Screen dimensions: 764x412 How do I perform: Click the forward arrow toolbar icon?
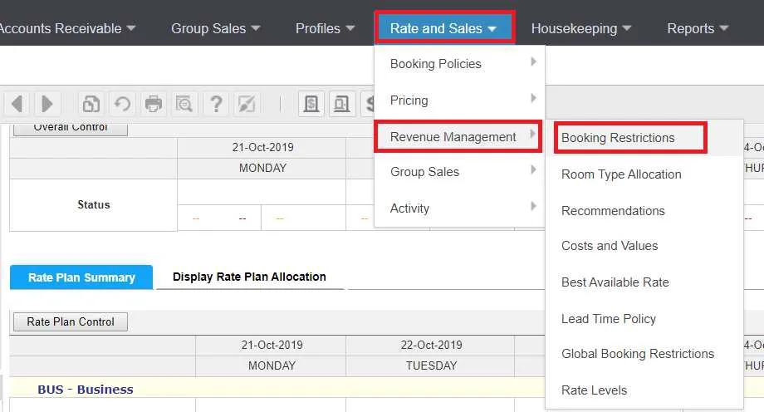tap(47, 104)
